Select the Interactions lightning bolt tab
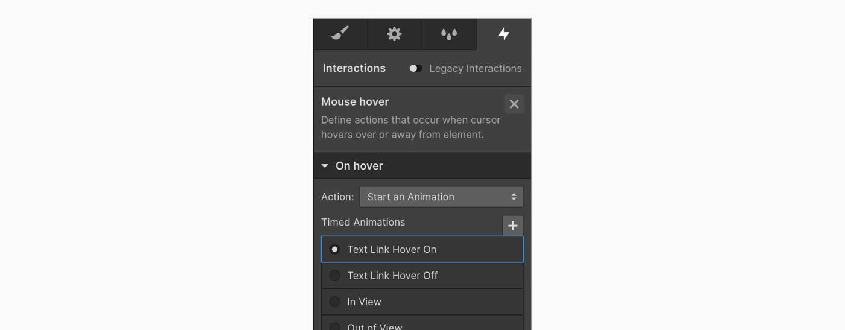845x330 pixels. pyautogui.click(x=504, y=34)
